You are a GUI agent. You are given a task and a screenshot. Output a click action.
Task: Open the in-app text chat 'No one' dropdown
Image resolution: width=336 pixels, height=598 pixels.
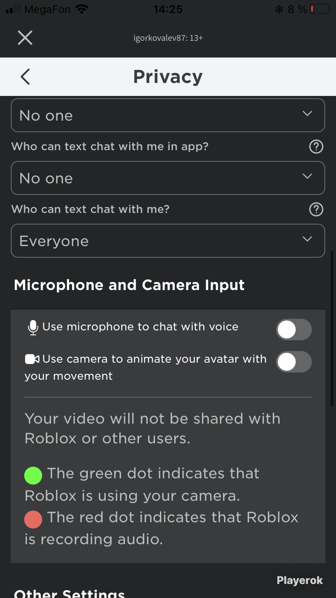(168, 178)
